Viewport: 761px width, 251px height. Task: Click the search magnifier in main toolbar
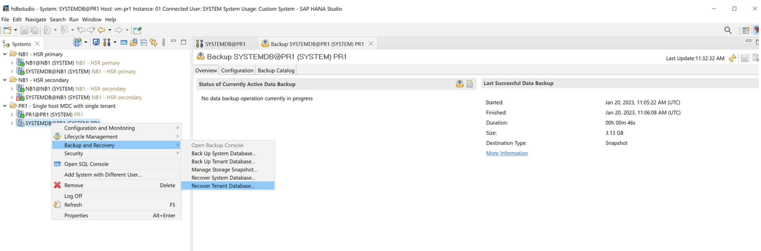[x=728, y=30]
